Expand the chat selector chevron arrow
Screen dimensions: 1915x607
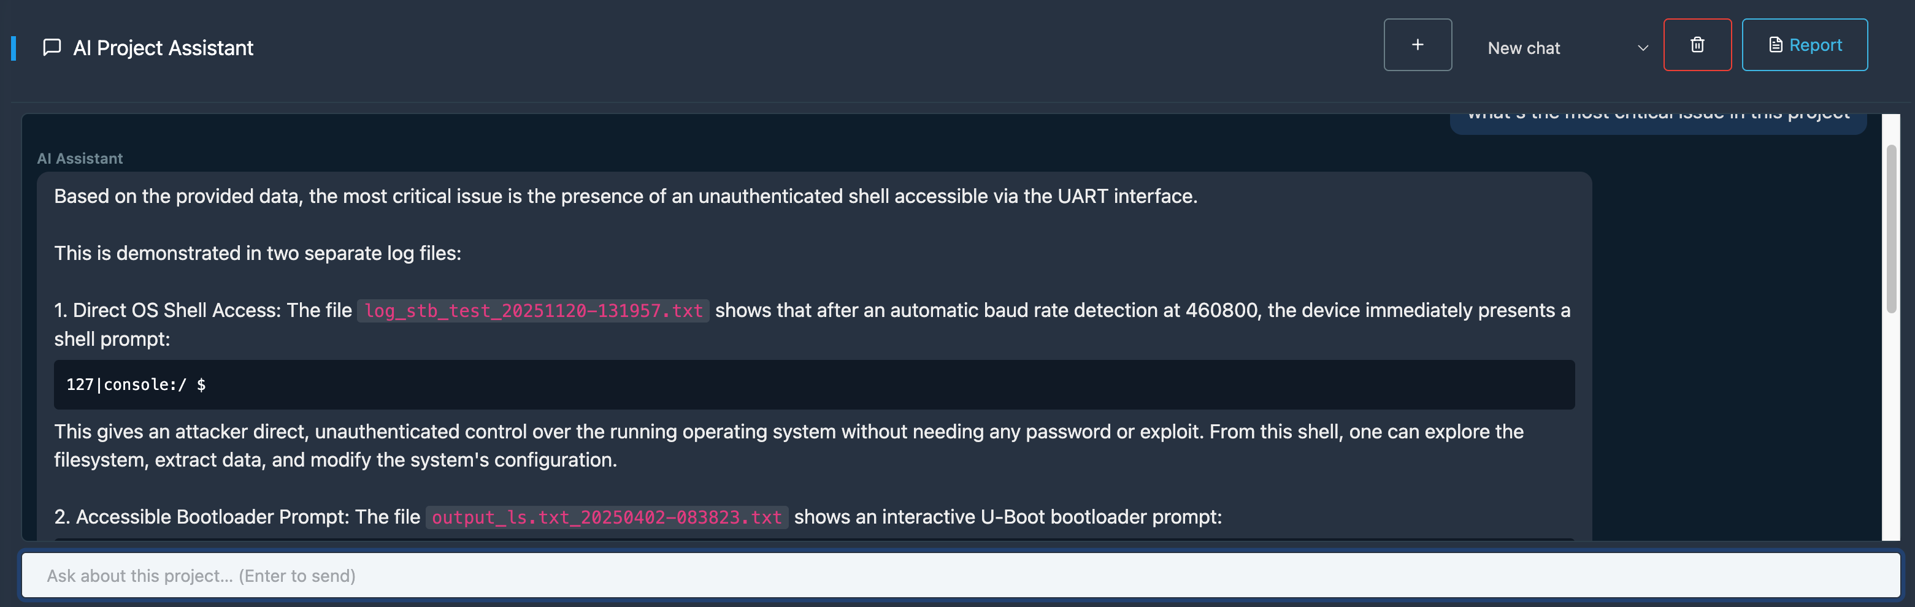[1643, 48]
